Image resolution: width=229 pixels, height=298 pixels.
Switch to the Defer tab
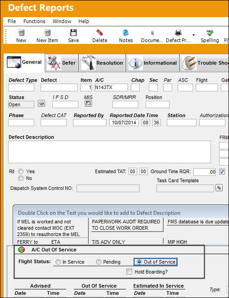pos(62,63)
